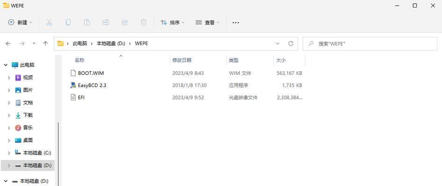Expand the 本地磁盘 (C:) tree node
The width and height of the screenshot is (442, 186).
pyautogui.click(x=9, y=153)
